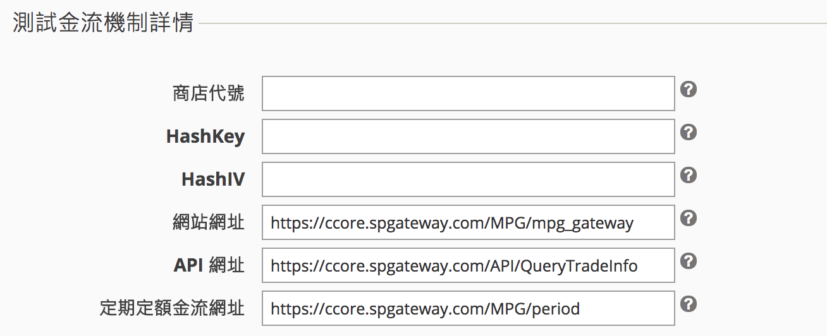This screenshot has width=827, height=336.
Task: Click the divider line beside the section title
Action: tap(513, 25)
